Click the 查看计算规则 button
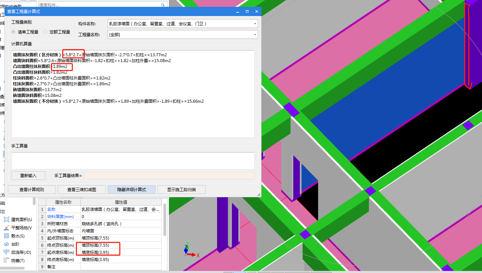The height and width of the screenshot is (273, 482). point(32,189)
